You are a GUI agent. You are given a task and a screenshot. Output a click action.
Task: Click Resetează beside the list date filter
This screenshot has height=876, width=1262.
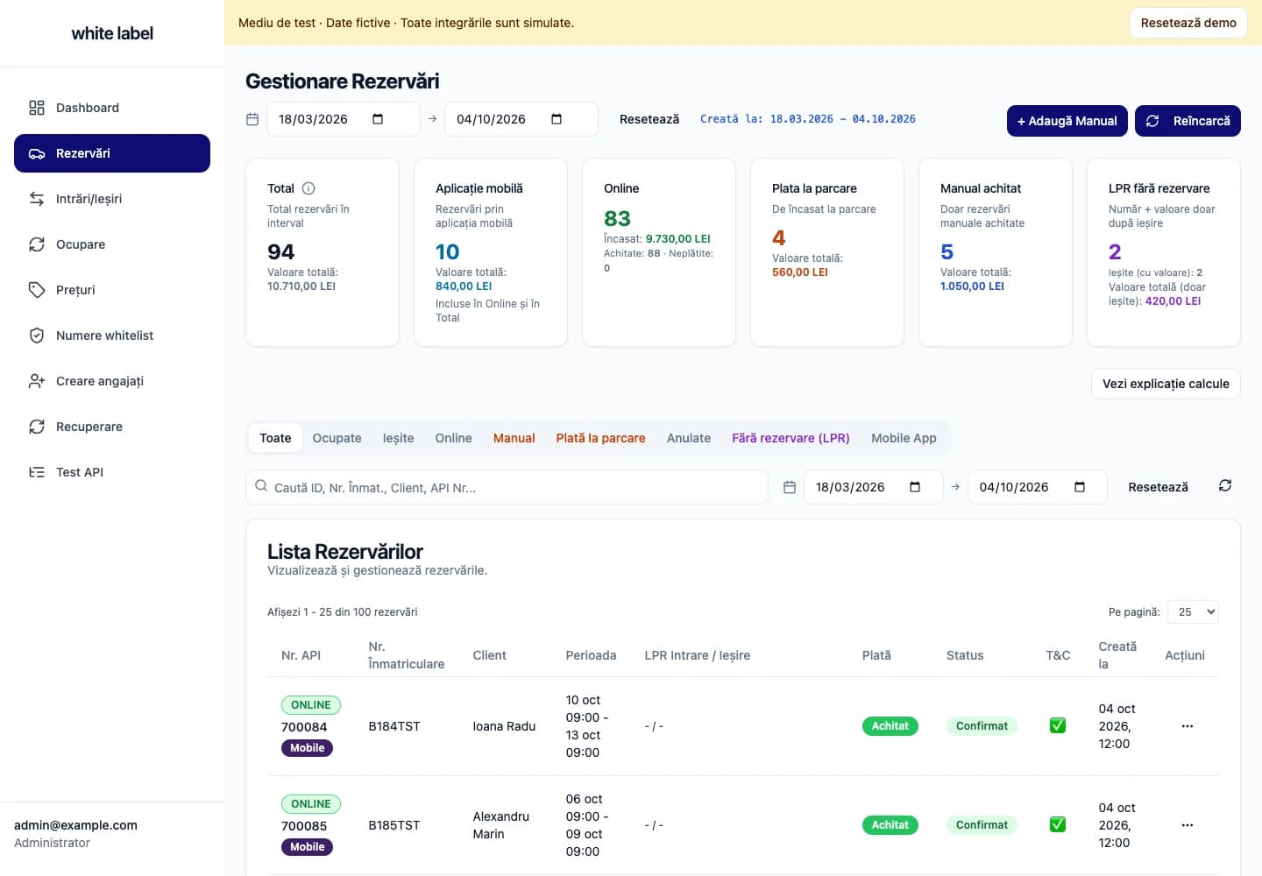click(x=1159, y=487)
